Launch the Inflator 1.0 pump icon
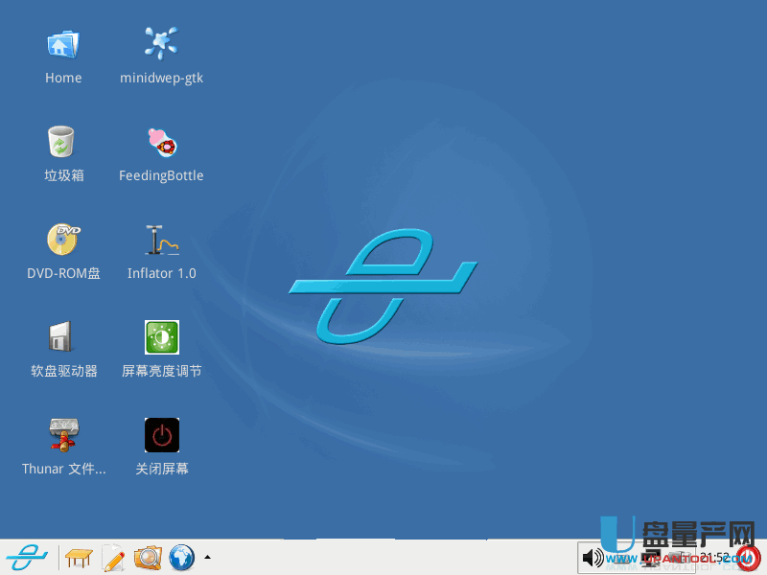 [x=161, y=240]
